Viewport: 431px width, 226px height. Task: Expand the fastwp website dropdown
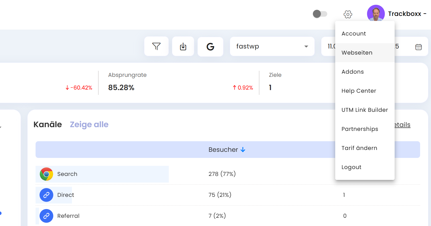306,47
